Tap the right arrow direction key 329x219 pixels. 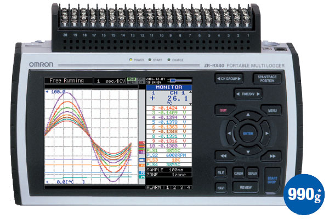click(266, 133)
